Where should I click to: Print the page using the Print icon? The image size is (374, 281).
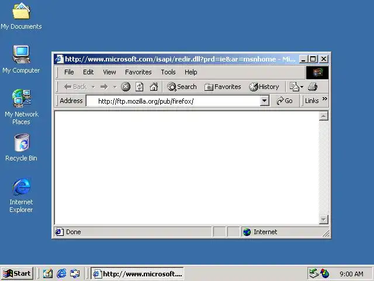[x=313, y=87]
